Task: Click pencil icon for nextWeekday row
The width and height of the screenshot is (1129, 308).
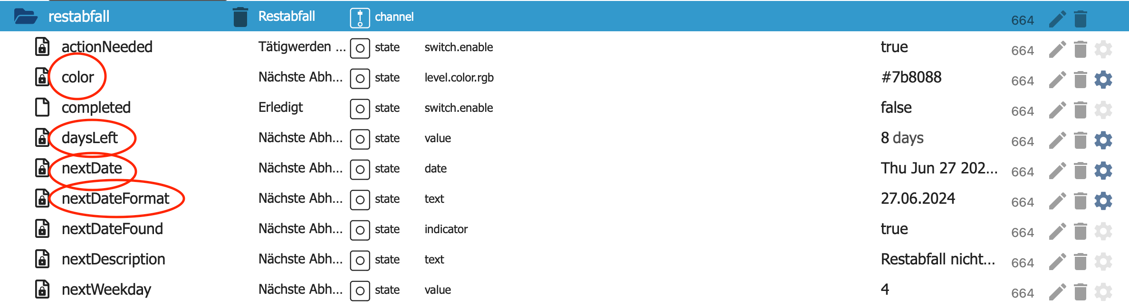Action: (1057, 292)
